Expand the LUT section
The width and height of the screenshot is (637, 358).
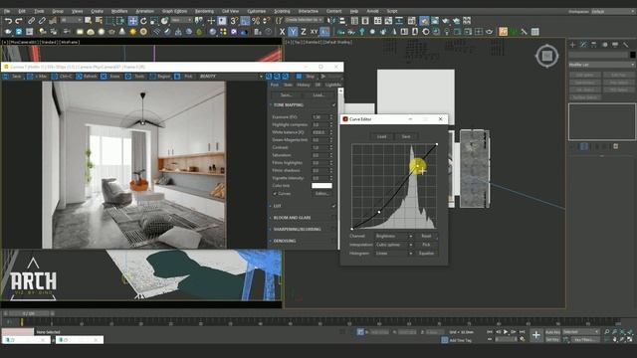pos(271,206)
